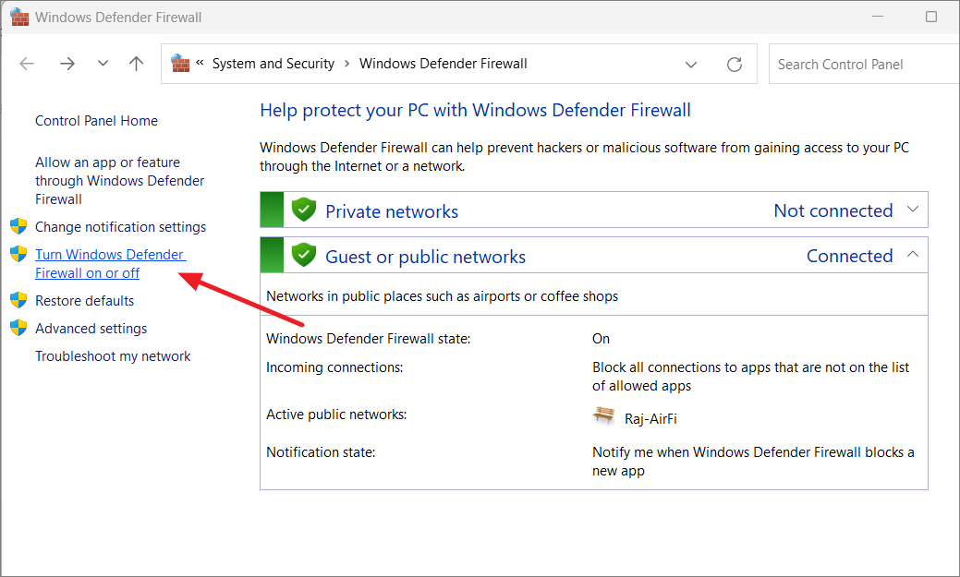960x577 pixels.
Task: Open Turn Windows Defender Firewall on or off
Action: [x=110, y=264]
